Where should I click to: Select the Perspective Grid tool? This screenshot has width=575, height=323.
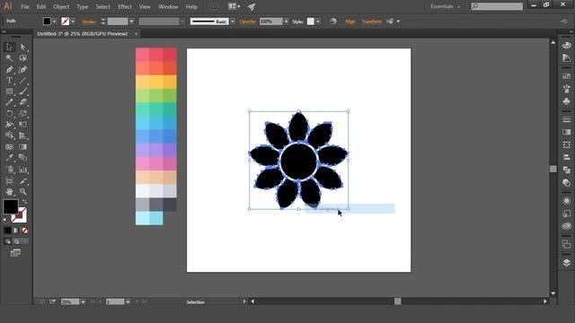click(22, 135)
